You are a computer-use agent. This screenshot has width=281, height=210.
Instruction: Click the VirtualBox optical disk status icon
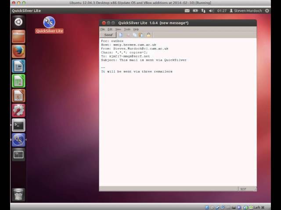coord(212,207)
